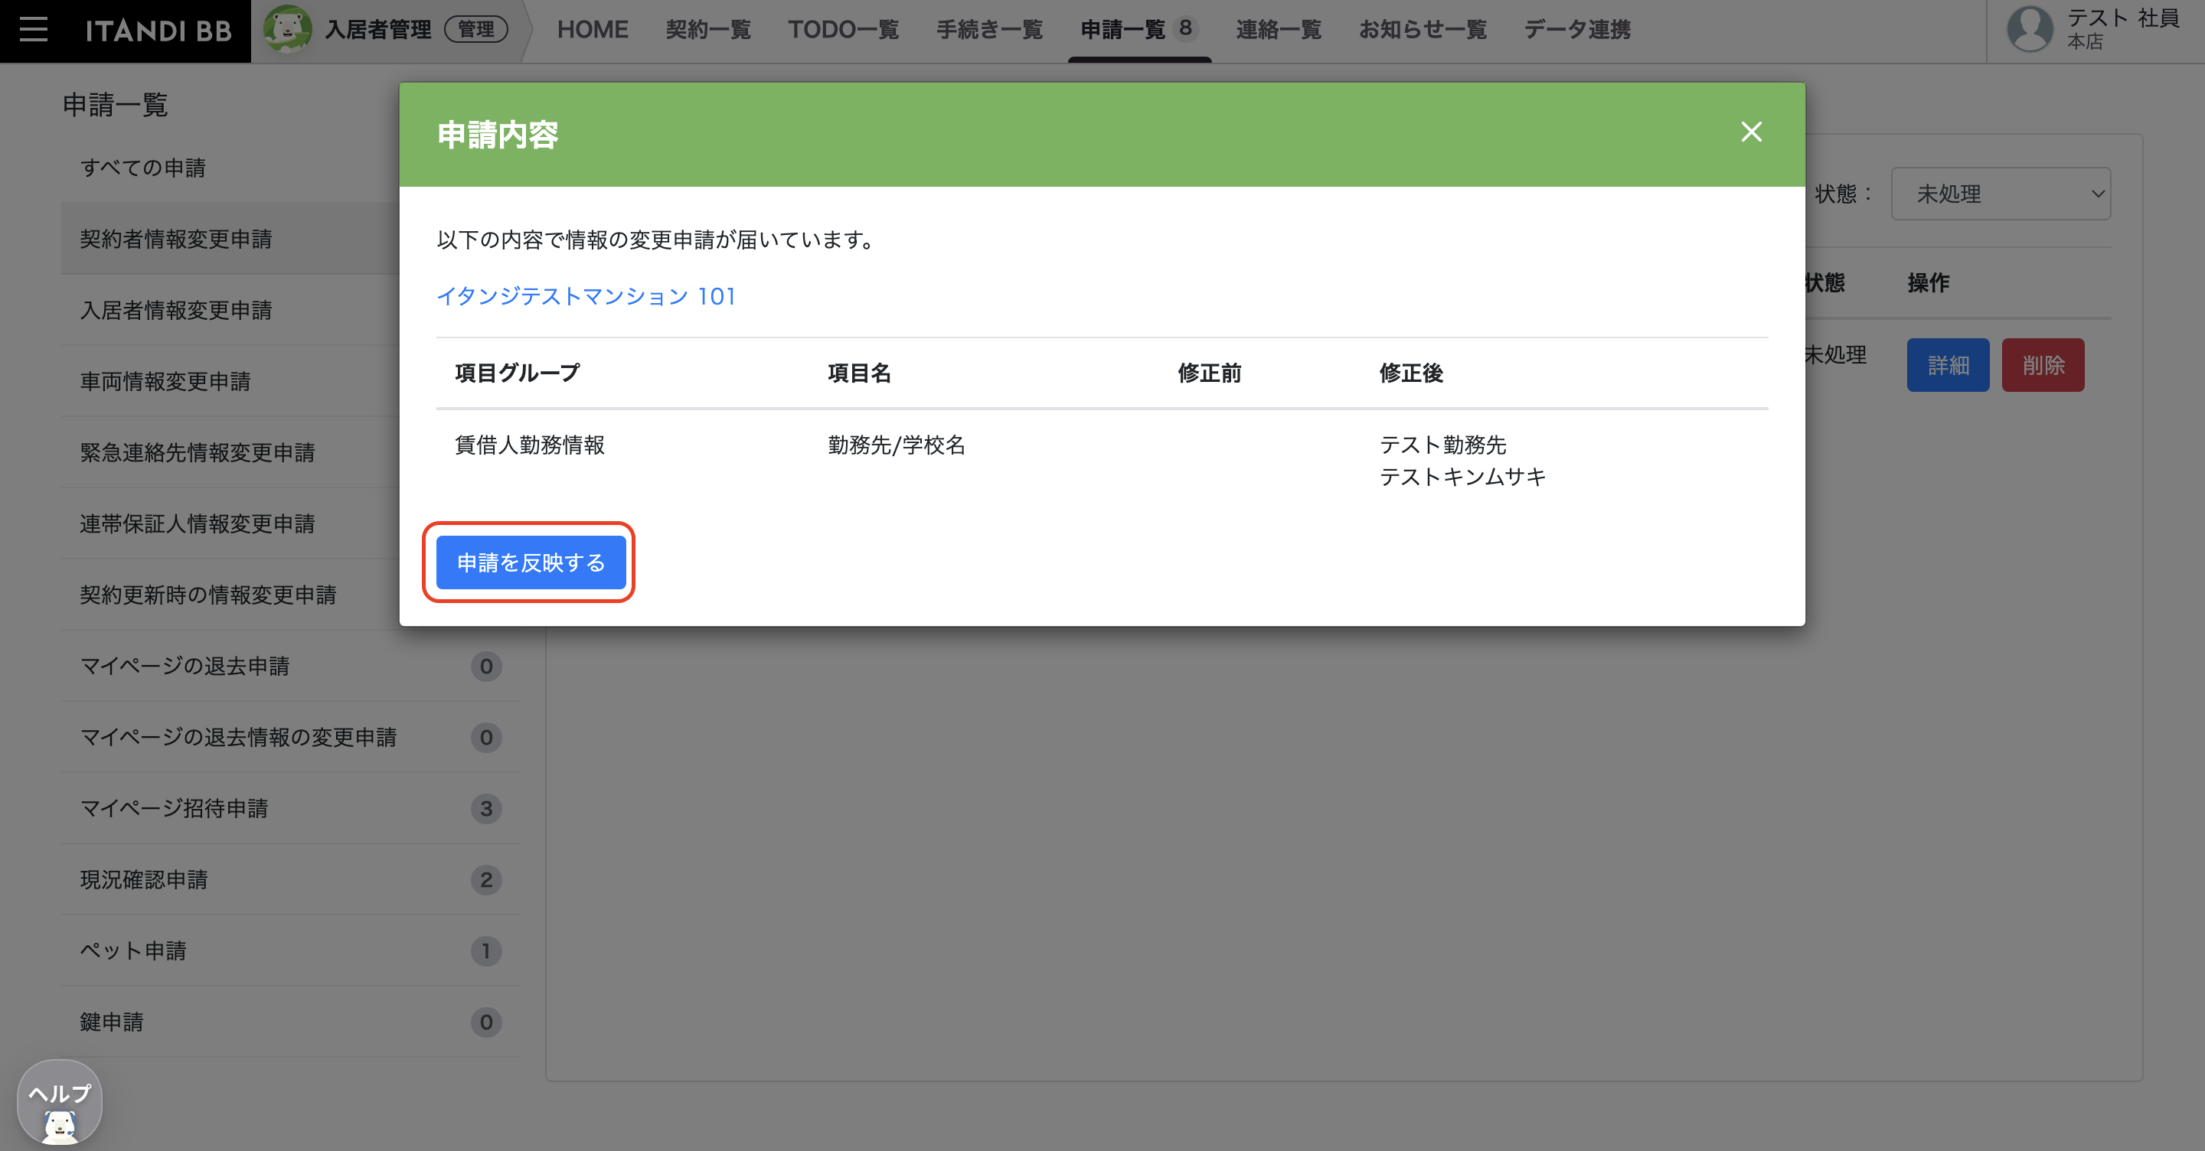Click the 修正前 column header
2205x1151 pixels.
[x=1209, y=373]
